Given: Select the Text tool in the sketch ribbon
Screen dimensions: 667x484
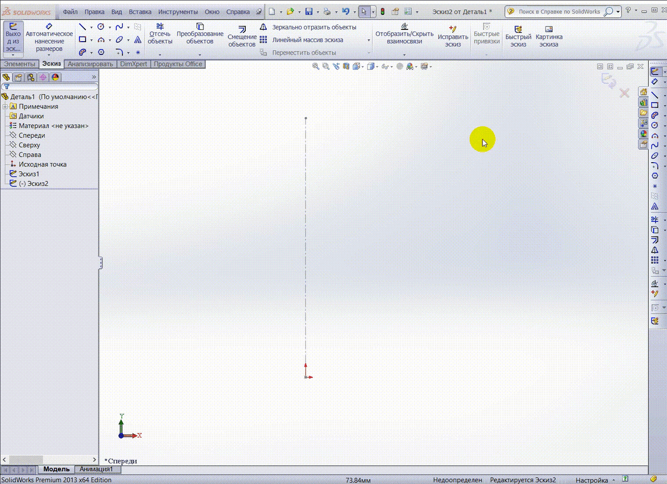Looking at the screenshot, I should tap(137, 39).
